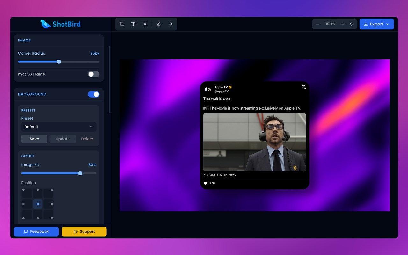This screenshot has width=408, height=255.
Task: Select the Arrow tool
Action: tap(171, 24)
